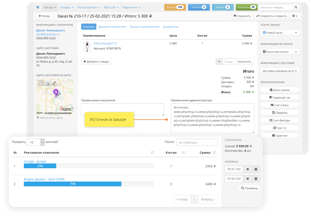Click the green Корзины 99 button

(x=246, y=7)
